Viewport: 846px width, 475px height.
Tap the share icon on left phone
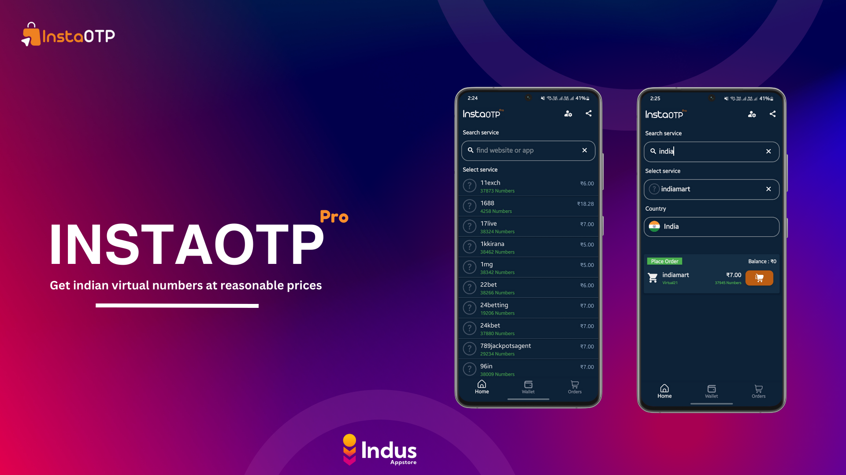coord(589,113)
